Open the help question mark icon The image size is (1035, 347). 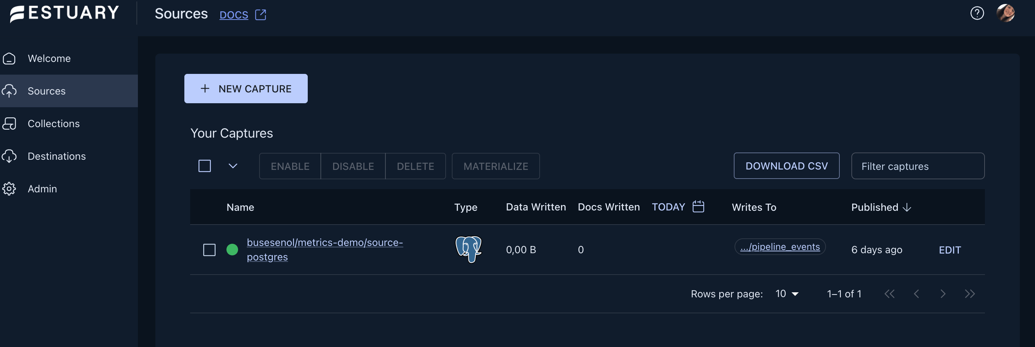click(977, 13)
